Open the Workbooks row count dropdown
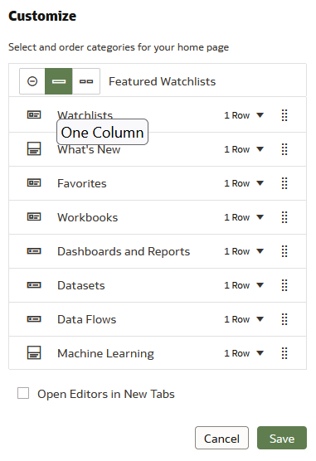The height and width of the screenshot is (461, 316). [x=244, y=217]
